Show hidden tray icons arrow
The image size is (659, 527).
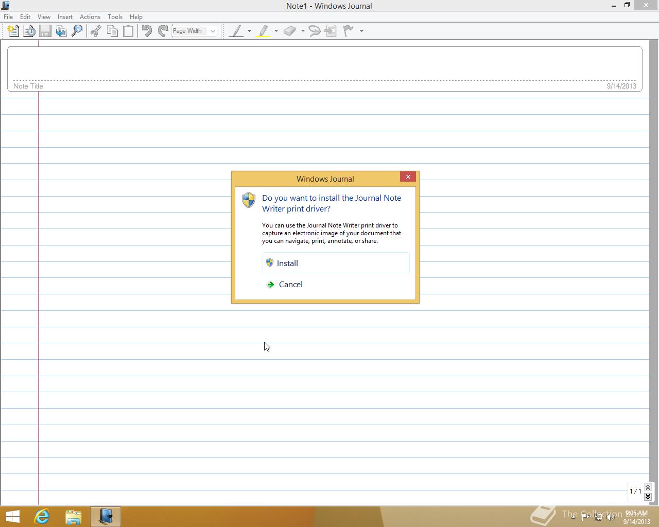coord(573,517)
